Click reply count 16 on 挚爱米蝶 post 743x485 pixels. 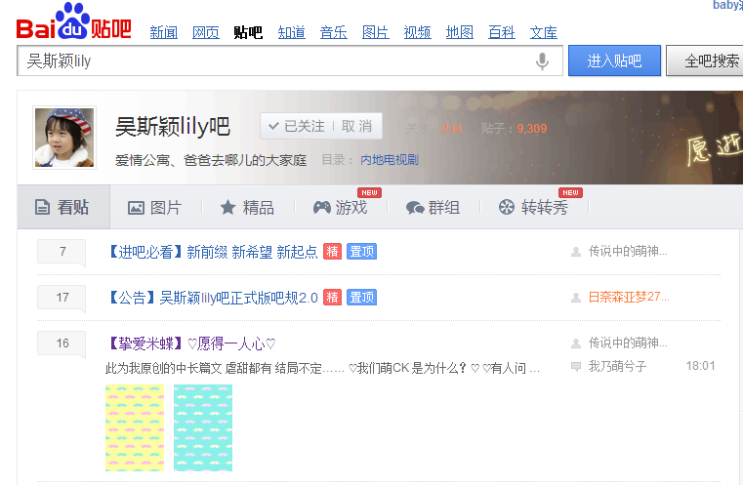(x=62, y=344)
